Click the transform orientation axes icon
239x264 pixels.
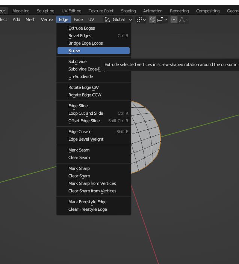[107, 20]
